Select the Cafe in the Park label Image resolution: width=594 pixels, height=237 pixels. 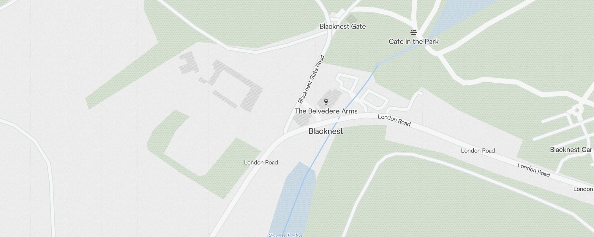point(413,41)
